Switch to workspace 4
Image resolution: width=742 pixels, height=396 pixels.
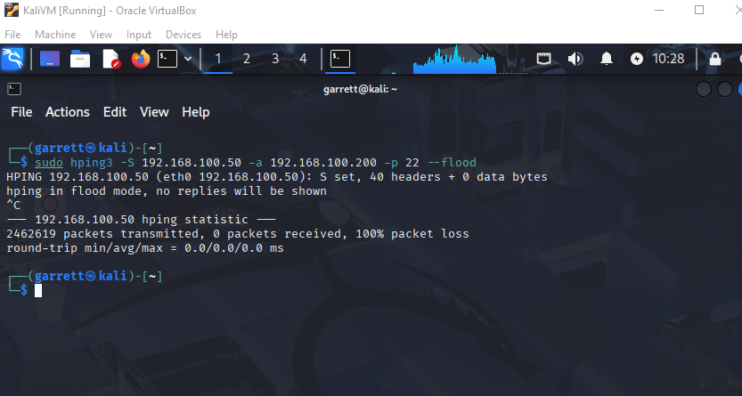pyautogui.click(x=304, y=59)
